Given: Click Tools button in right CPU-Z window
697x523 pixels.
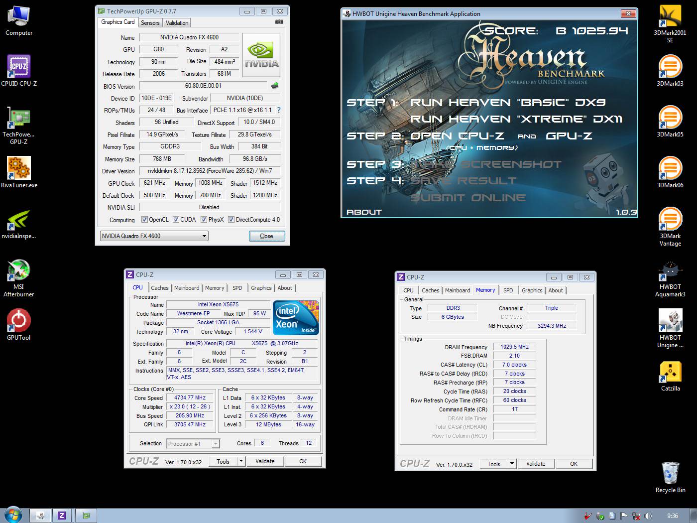Looking at the screenshot, I should 494,463.
